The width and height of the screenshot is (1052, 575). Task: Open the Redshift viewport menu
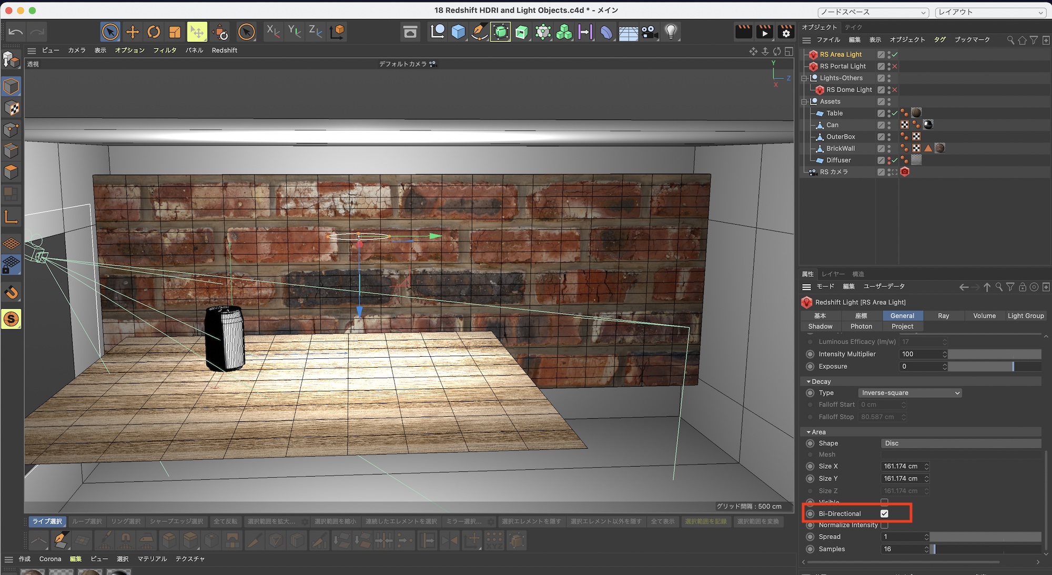pos(224,50)
